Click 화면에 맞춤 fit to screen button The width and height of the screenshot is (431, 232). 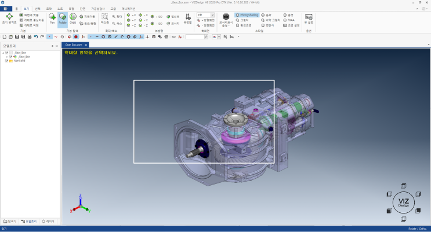29,15
